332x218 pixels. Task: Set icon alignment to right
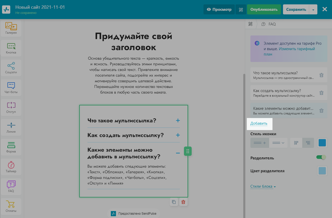(x=308, y=143)
